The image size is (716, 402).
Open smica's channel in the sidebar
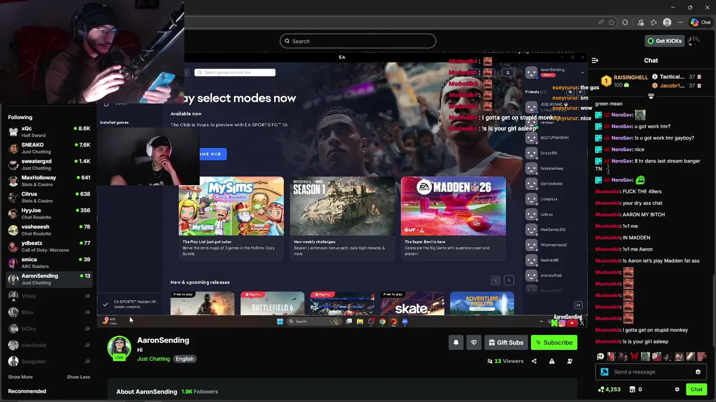pos(49,263)
